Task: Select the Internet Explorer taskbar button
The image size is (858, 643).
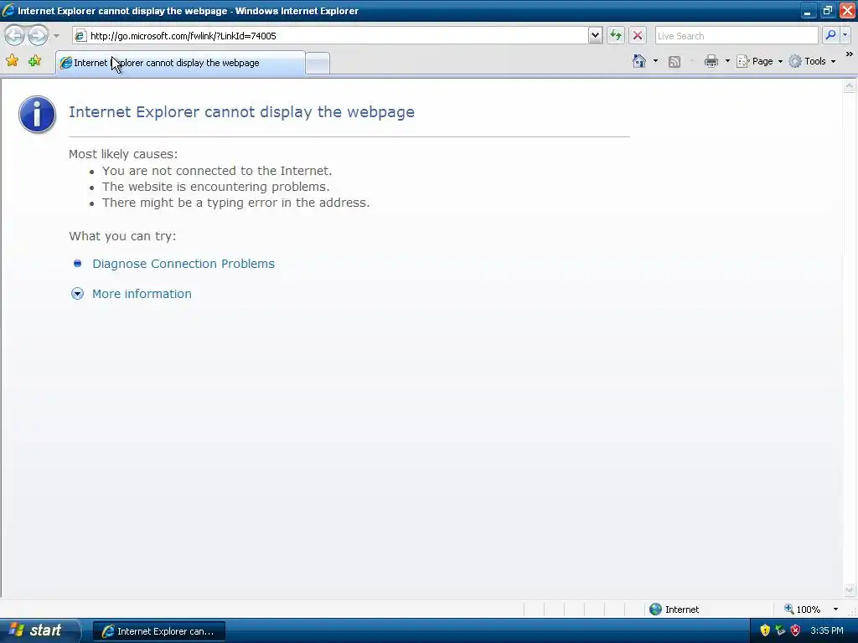Action: 158,631
